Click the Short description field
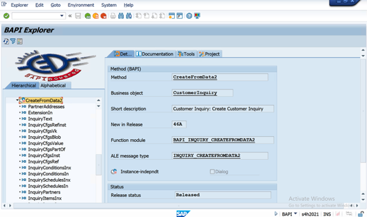The image size is (367, 217). (x=222, y=109)
